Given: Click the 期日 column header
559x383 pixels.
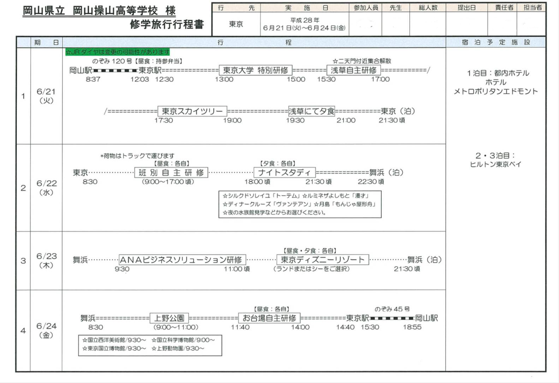Looking at the screenshot, I should (x=46, y=42).
